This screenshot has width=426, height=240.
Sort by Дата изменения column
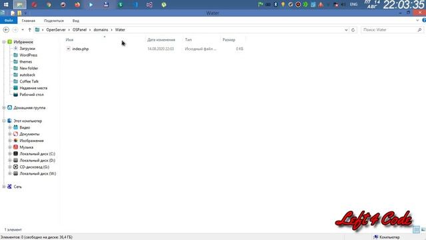click(x=161, y=40)
